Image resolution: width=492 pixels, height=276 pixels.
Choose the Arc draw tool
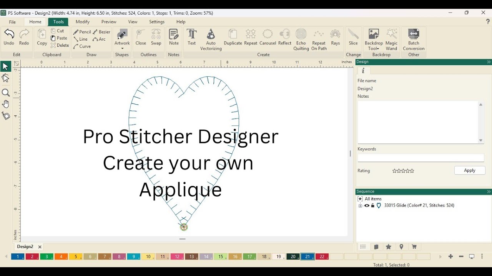click(x=99, y=39)
